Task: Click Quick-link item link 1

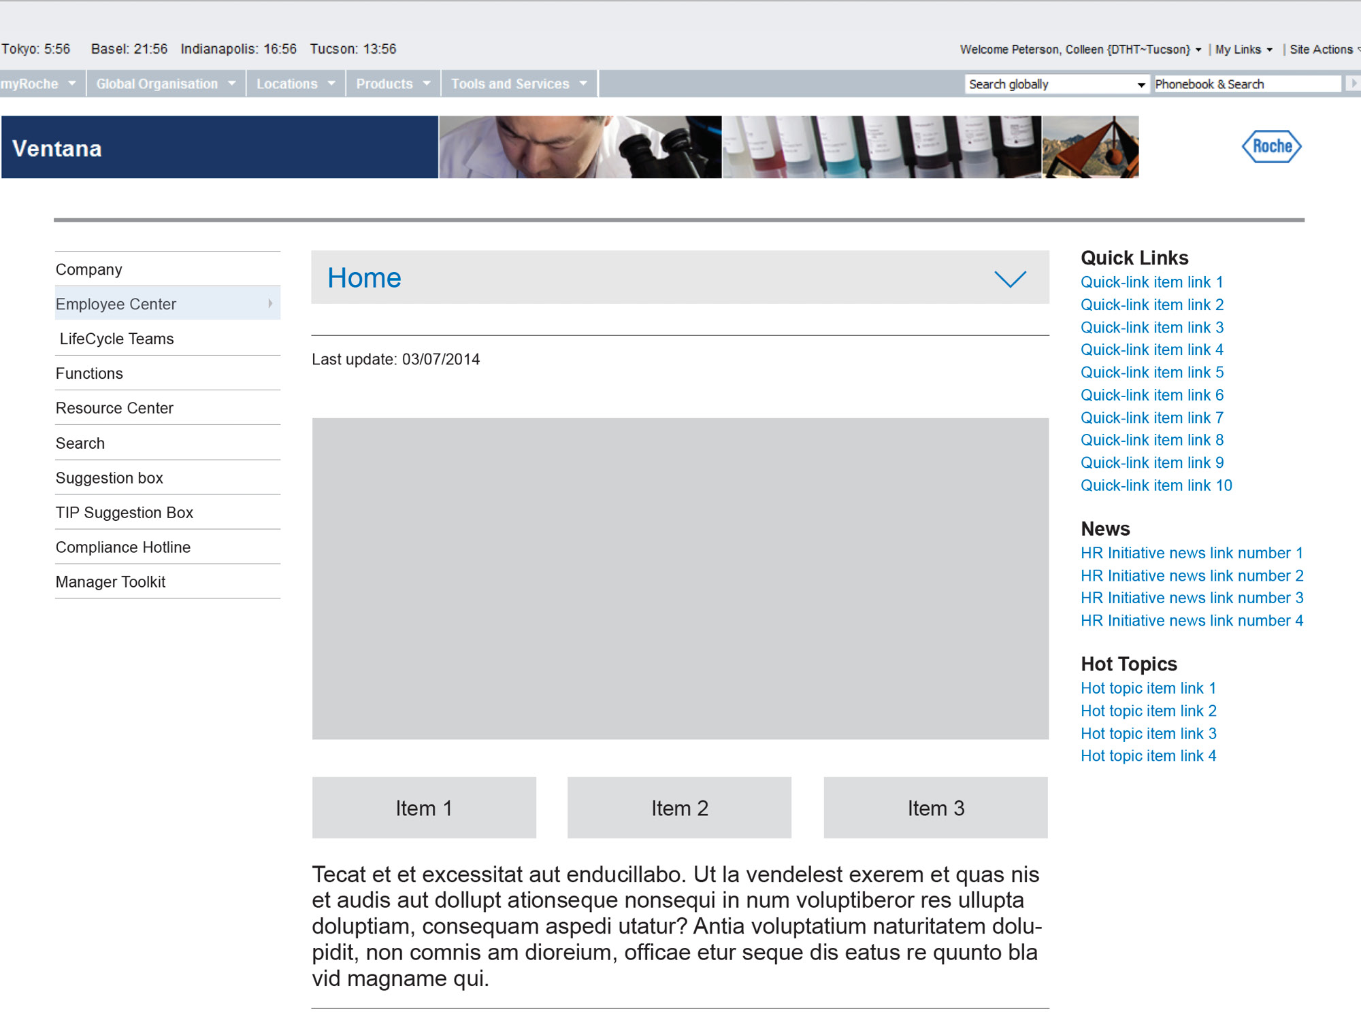Action: [1152, 282]
